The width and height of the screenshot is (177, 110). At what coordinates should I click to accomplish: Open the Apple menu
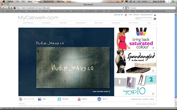4,1
